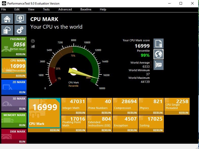Screen dimensions: 199x149
Task: Click the CPU MARK heading
Action: (44, 19)
